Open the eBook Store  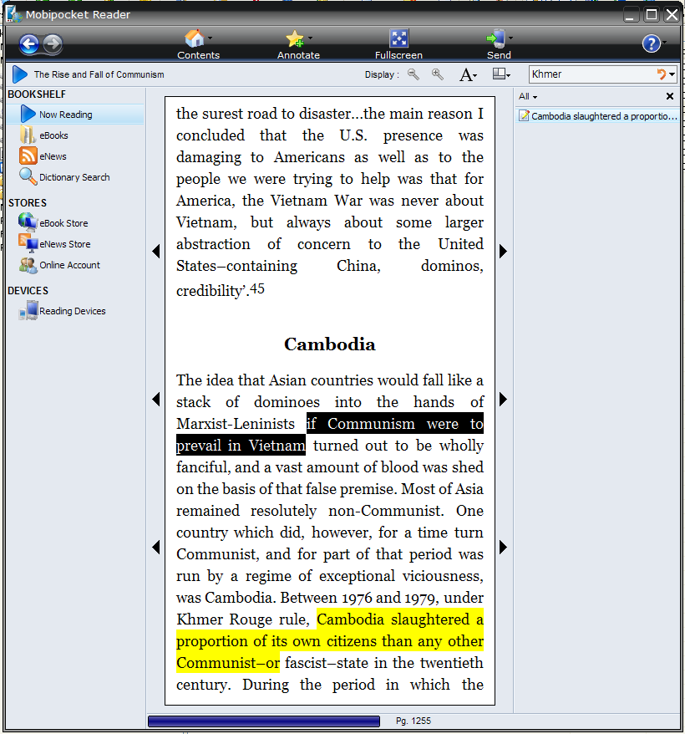[x=63, y=224]
